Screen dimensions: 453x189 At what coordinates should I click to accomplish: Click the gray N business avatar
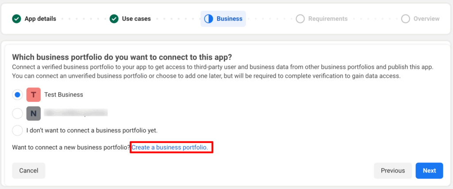coord(34,113)
